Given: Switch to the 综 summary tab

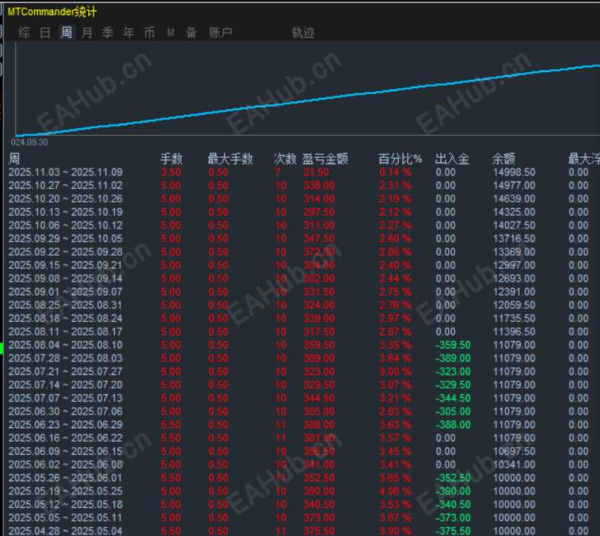Looking at the screenshot, I should point(24,33).
